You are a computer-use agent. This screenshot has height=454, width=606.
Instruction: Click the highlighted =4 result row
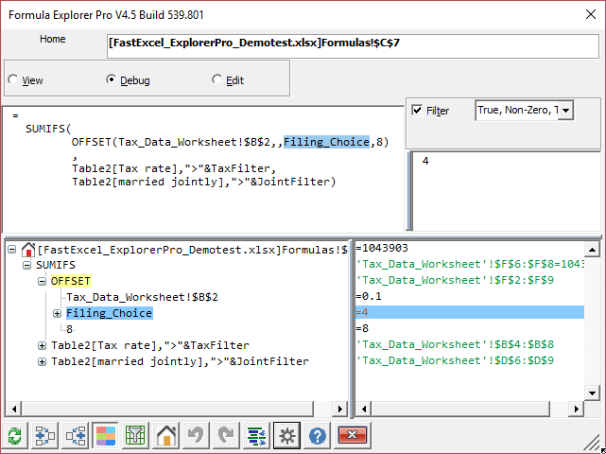470,312
